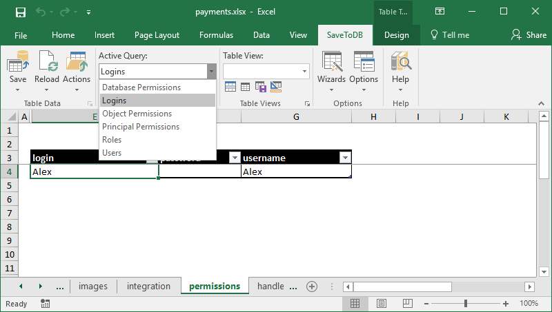Image resolution: width=552 pixels, height=312 pixels.
Task: Click the Table View design ruler icon
Action: click(x=276, y=86)
